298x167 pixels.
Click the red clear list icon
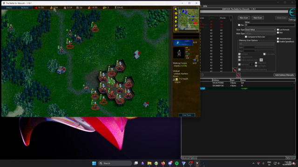pos(238,75)
